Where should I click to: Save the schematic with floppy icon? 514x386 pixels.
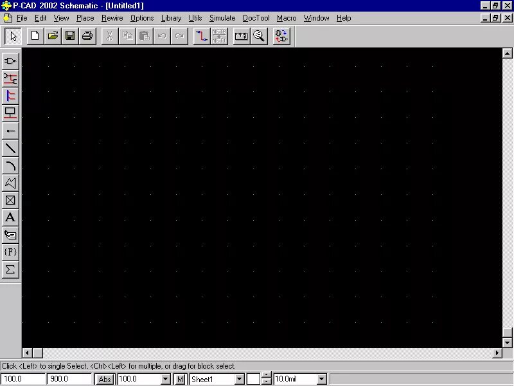pos(70,36)
